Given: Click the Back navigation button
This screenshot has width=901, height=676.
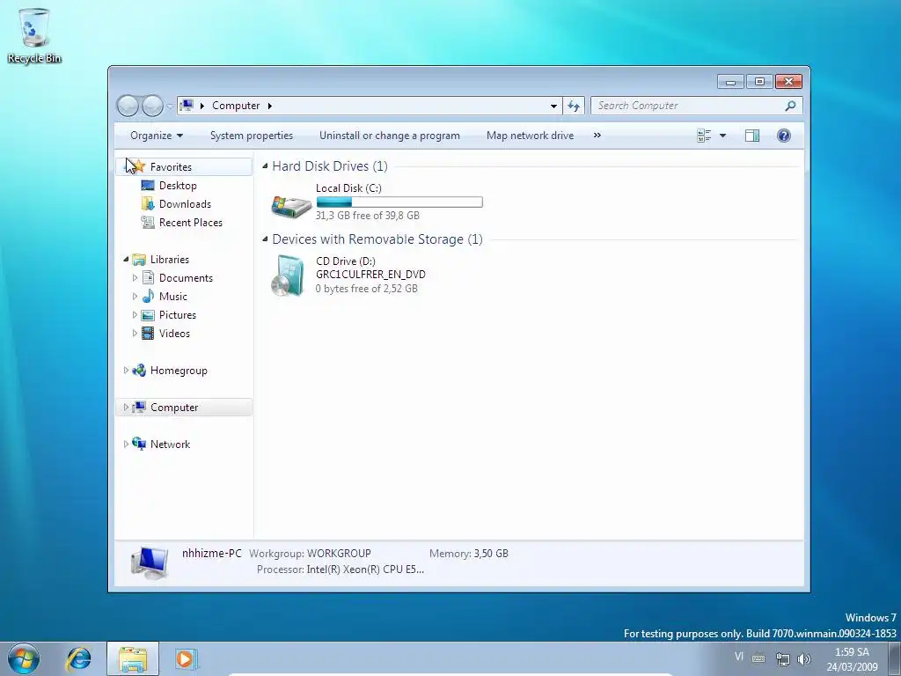Looking at the screenshot, I should tap(128, 106).
